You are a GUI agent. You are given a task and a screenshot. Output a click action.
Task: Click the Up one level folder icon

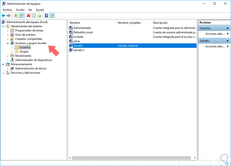tap(16, 16)
